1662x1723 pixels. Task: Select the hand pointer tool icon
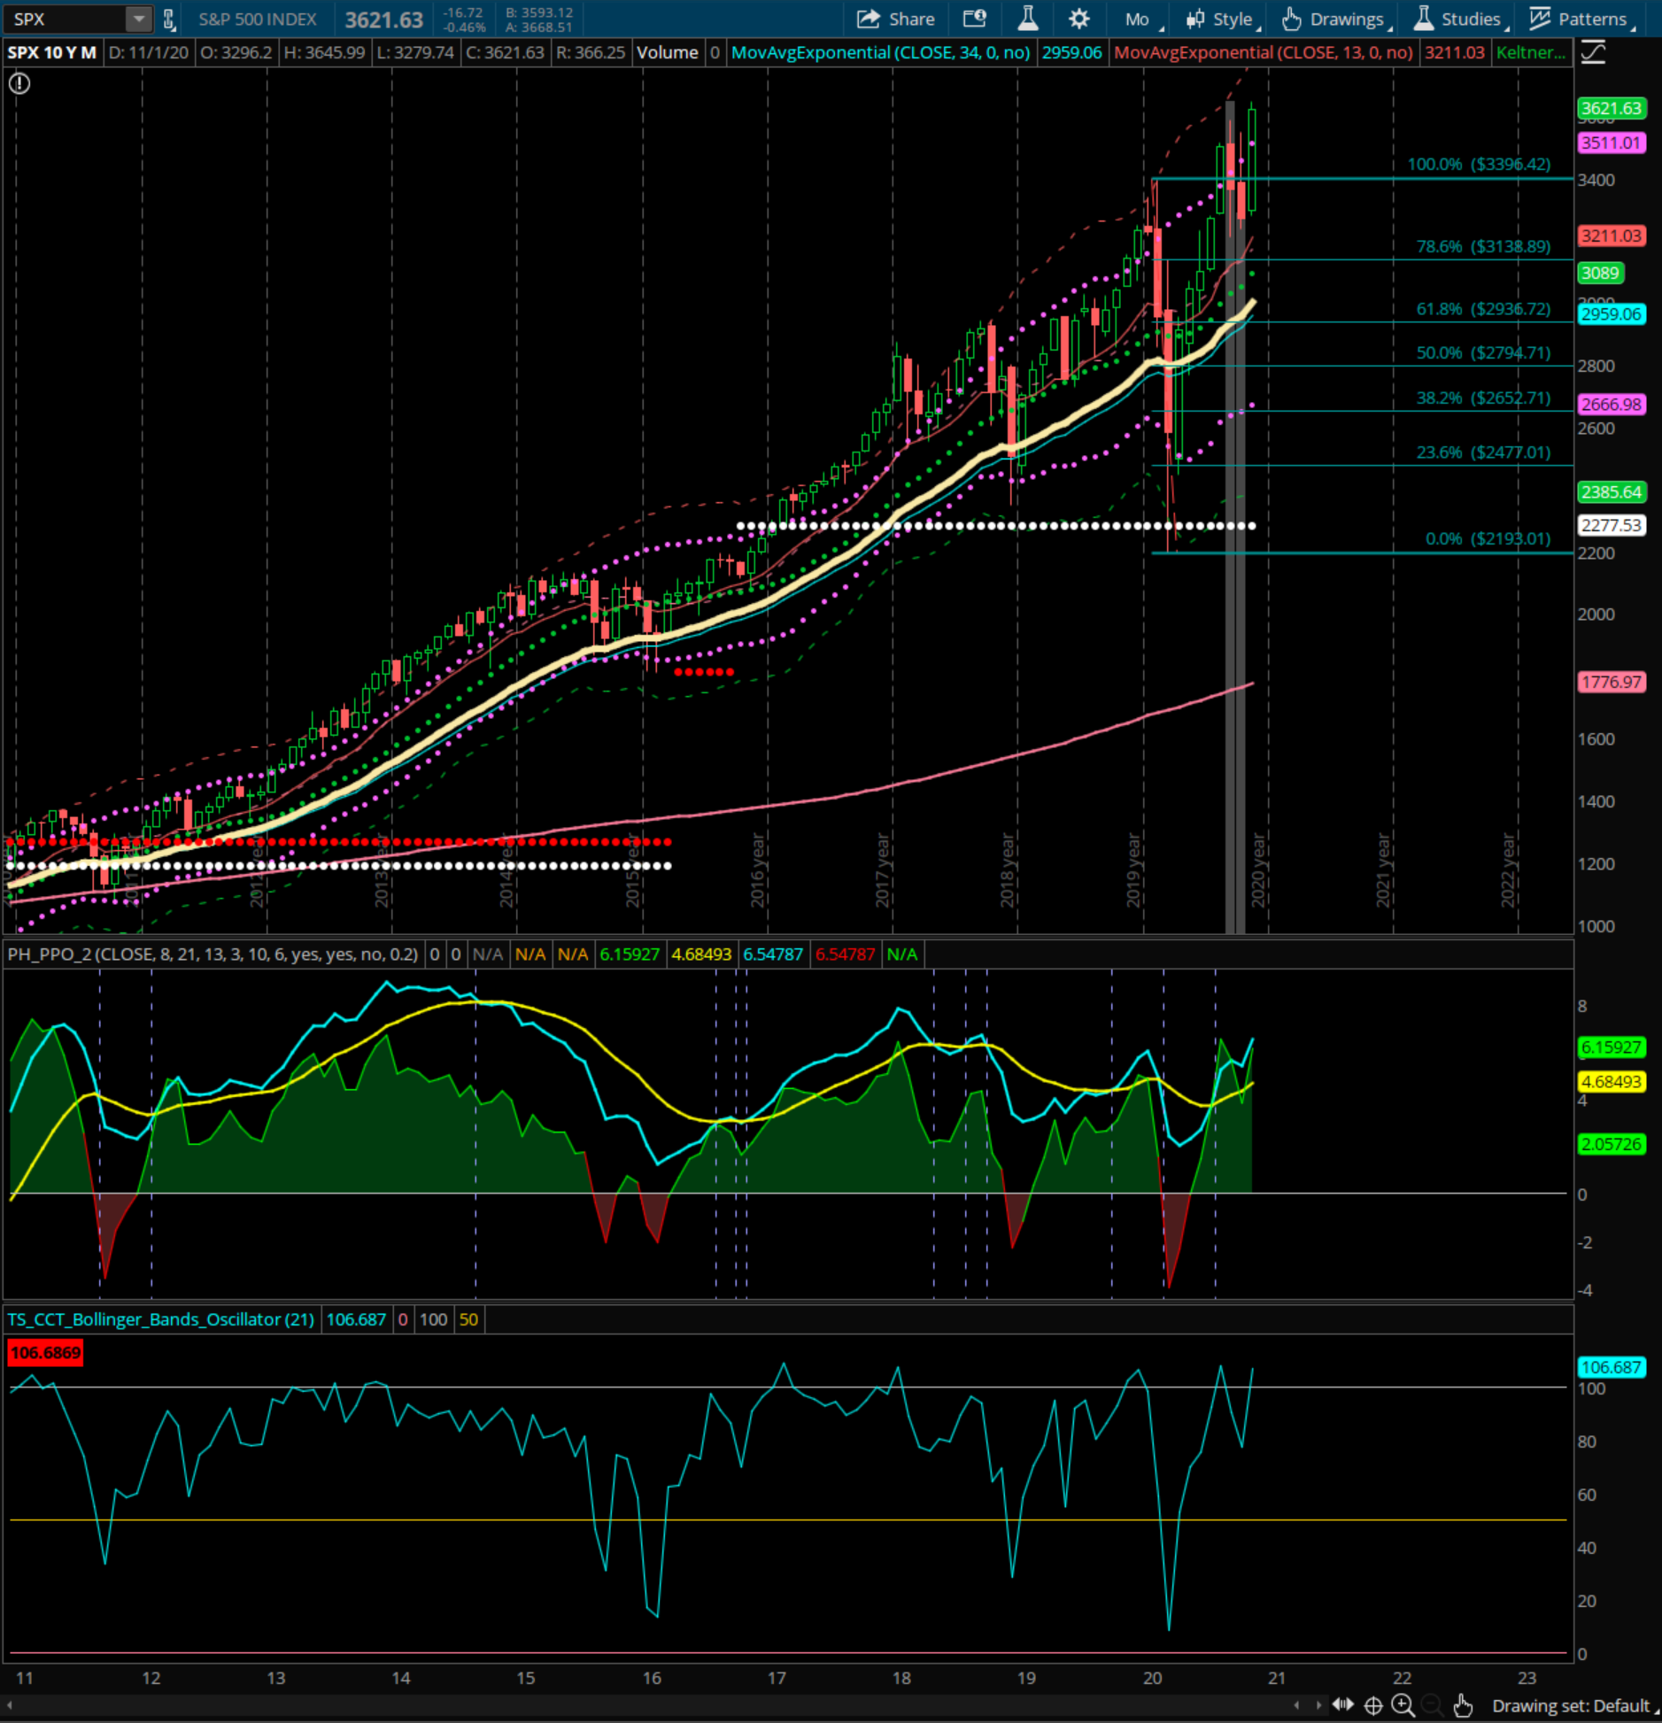click(x=1463, y=1705)
